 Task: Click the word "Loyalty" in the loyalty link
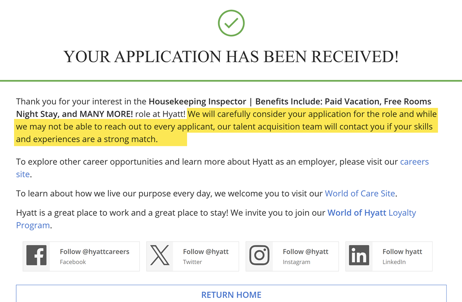[x=402, y=213]
